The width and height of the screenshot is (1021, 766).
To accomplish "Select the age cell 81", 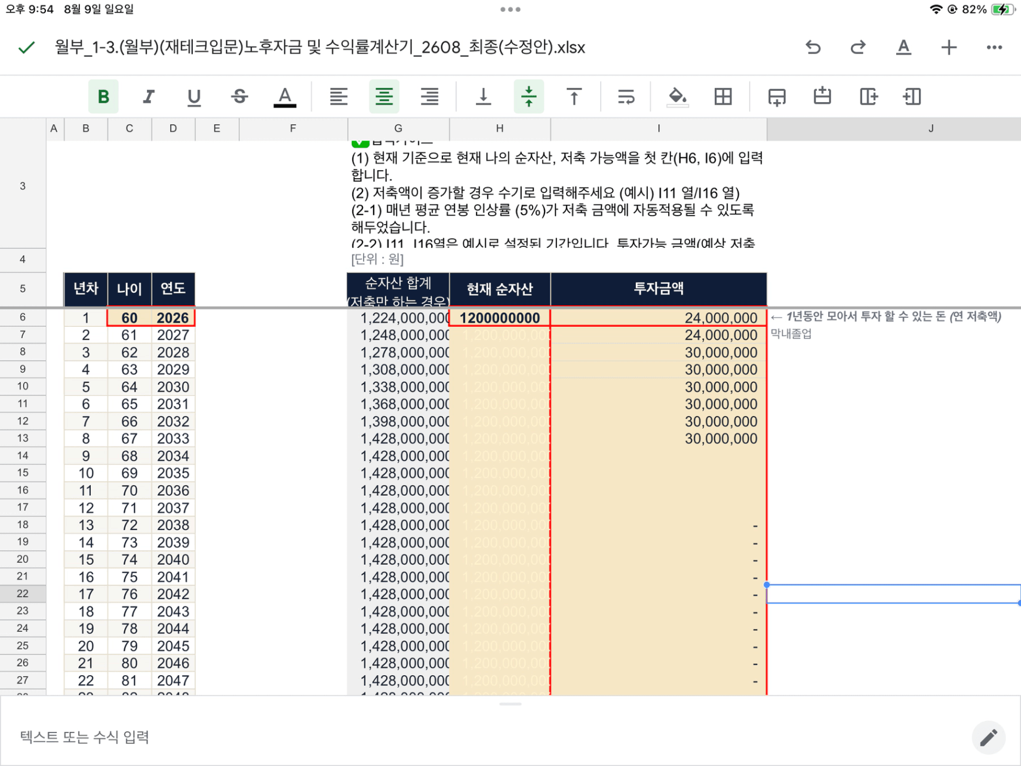I will [130, 681].
